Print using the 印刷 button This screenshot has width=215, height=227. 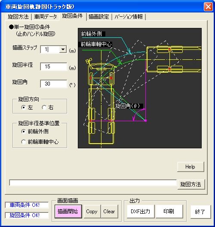click(x=169, y=212)
